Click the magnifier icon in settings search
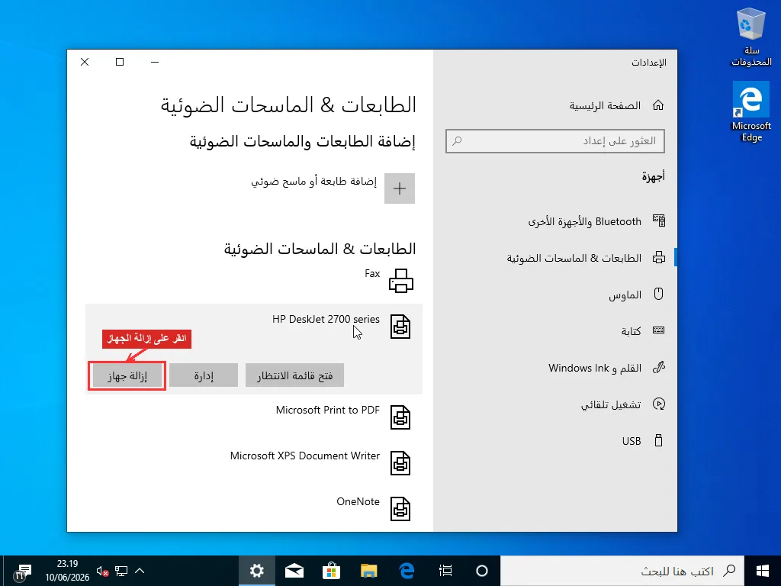Viewport: 781px width, 586px height. pos(458,141)
